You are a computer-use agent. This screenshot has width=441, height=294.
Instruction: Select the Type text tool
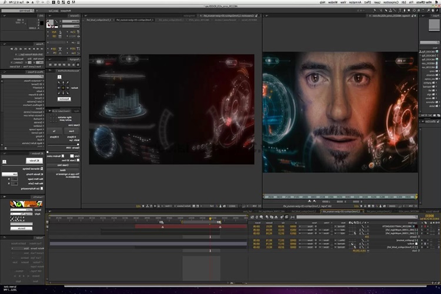point(400,11)
